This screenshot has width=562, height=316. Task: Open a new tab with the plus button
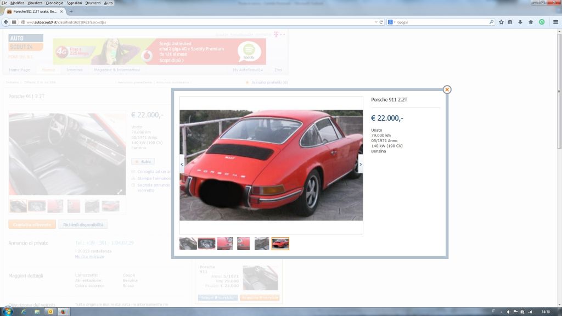point(71,12)
